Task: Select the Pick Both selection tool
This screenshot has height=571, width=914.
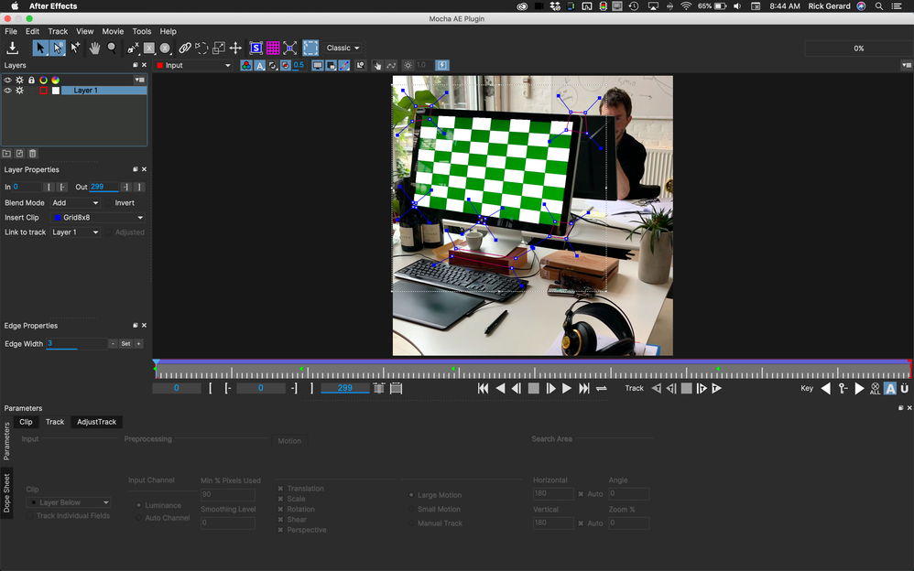Action: (58, 48)
